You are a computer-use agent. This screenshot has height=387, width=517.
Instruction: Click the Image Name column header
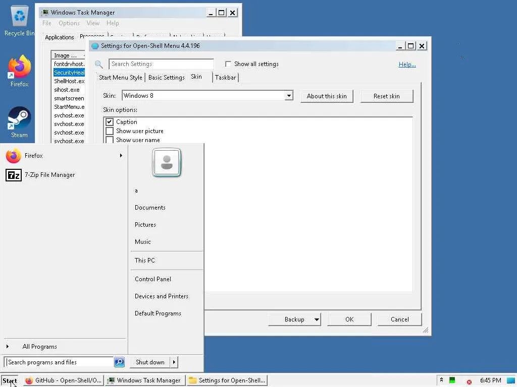coord(68,55)
